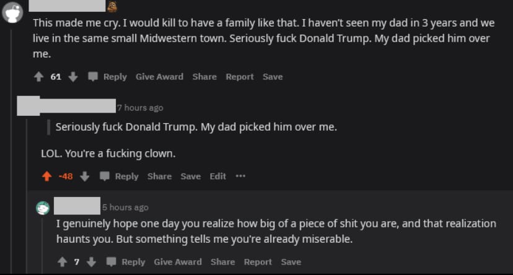Image resolution: width=513 pixels, height=275 pixels.
Task: Report the top-level comment
Action: click(x=240, y=77)
